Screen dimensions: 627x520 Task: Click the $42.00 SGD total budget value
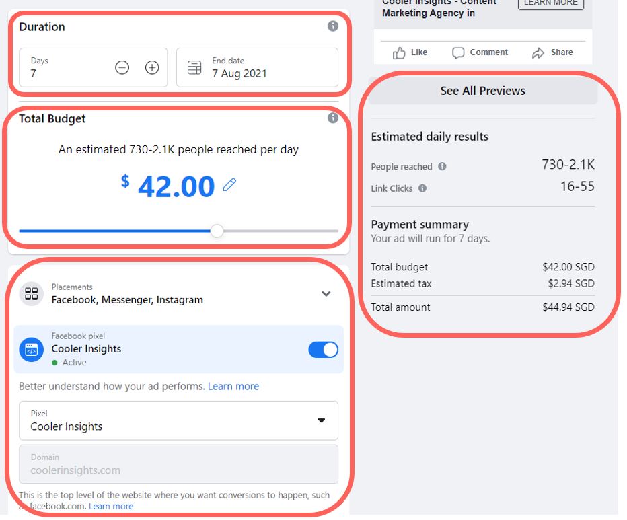pyautogui.click(x=568, y=267)
